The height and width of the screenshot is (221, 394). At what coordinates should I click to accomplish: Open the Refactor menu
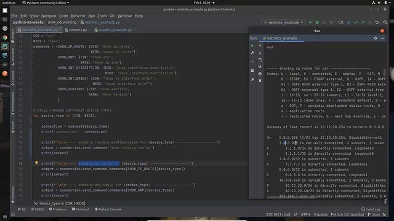(78, 16)
